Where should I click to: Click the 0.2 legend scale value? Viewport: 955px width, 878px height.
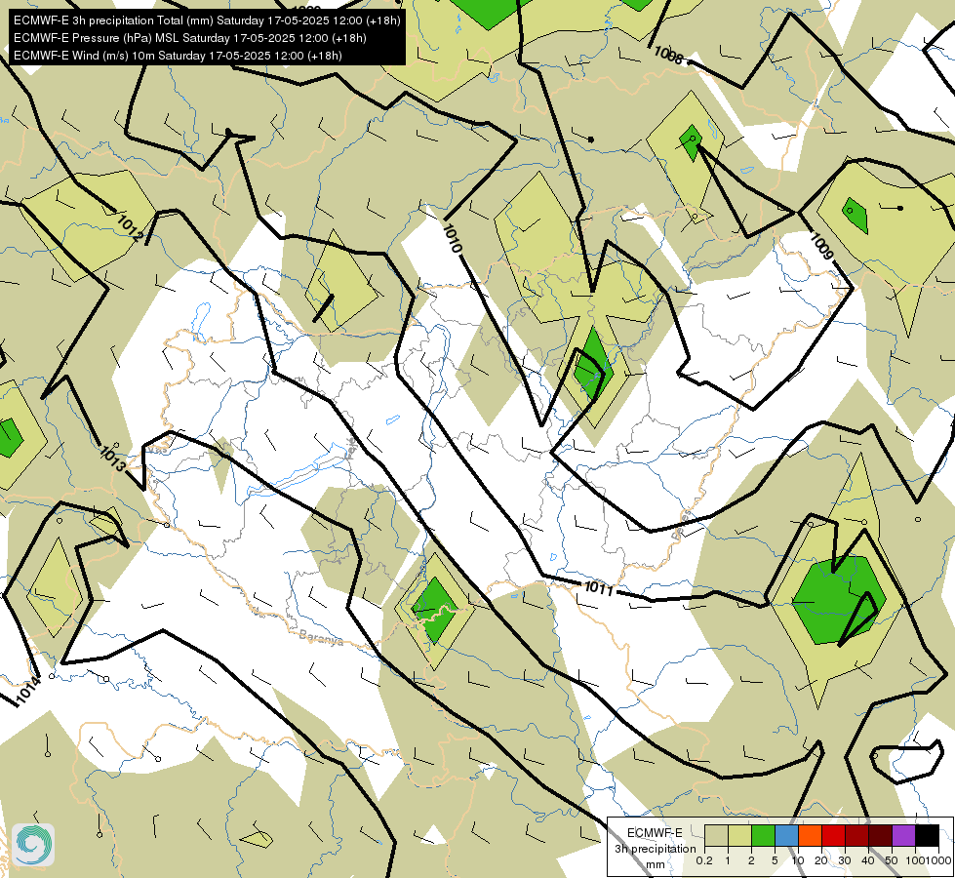pos(704,860)
